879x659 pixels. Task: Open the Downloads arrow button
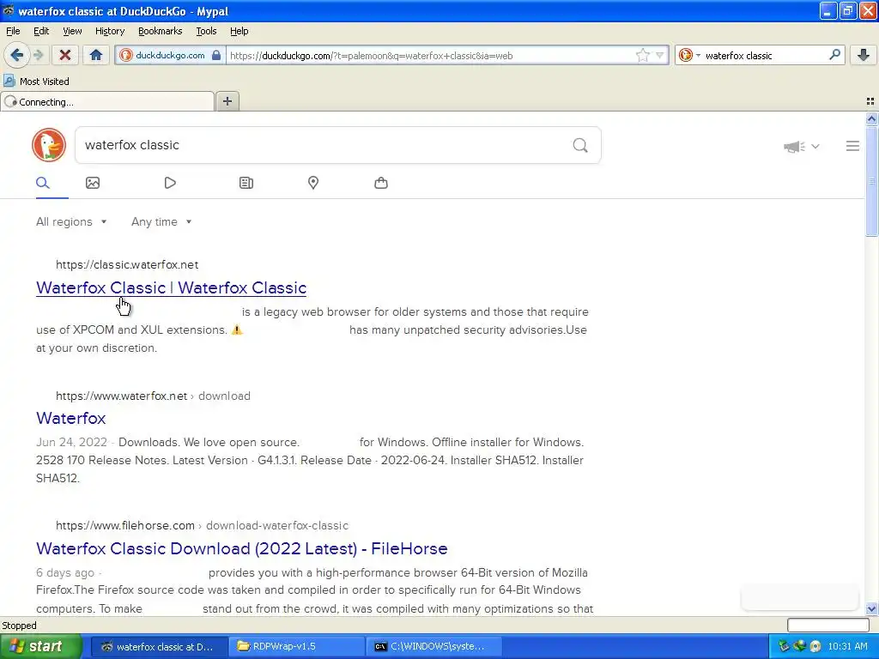click(x=864, y=55)
